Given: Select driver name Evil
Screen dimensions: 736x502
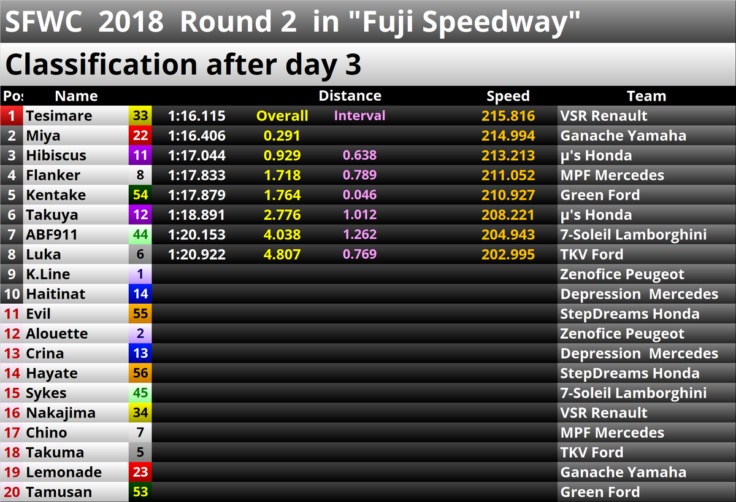Looking at the screenshot, I should (x=38, y=314).
